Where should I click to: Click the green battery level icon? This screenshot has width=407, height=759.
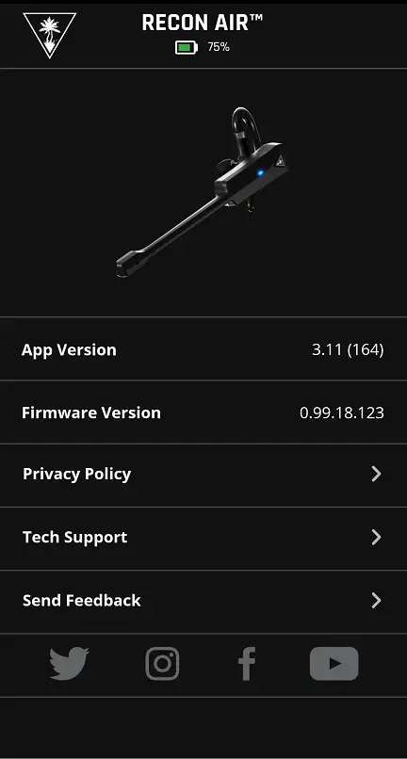[187, 47]
